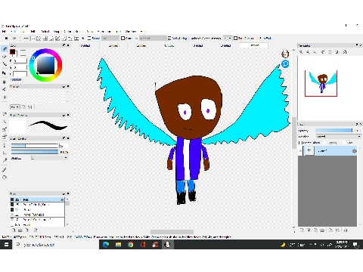
Task: Open the Select menu
Action: (45, 32)
